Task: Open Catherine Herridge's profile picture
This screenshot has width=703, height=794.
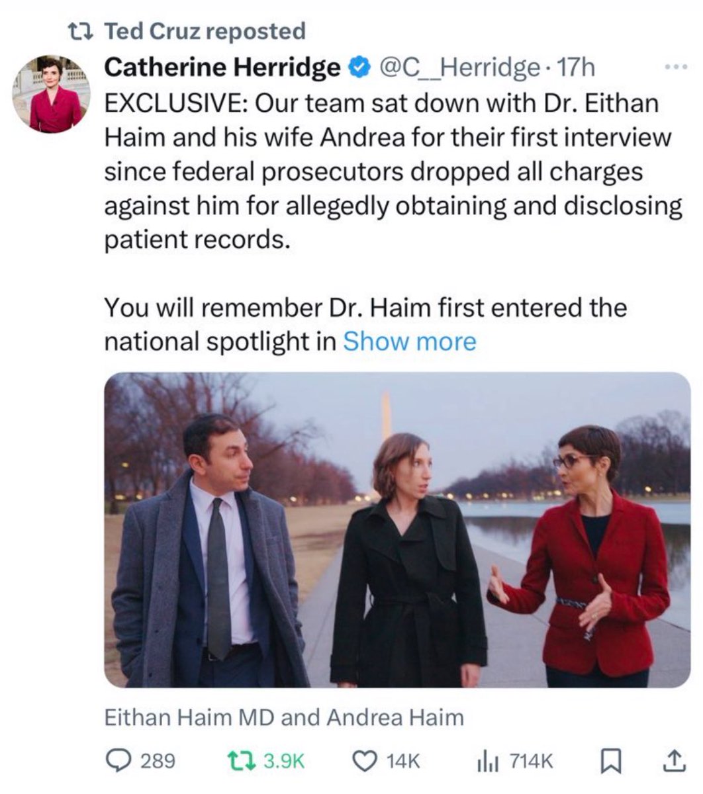Action: click(51, 94)
